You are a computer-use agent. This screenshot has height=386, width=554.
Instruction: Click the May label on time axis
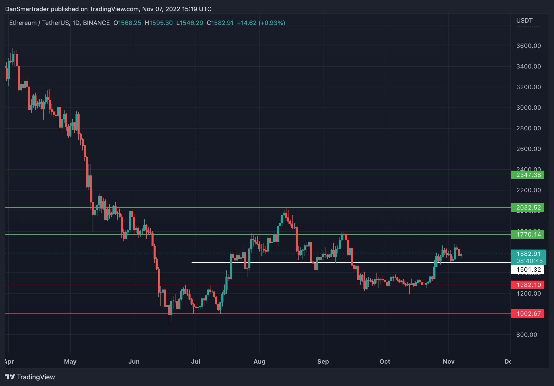point(70,362)
